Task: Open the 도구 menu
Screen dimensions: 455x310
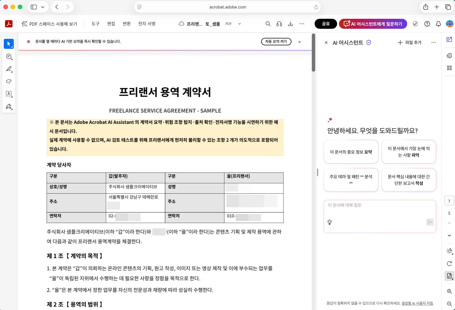Action: point(95,24)
